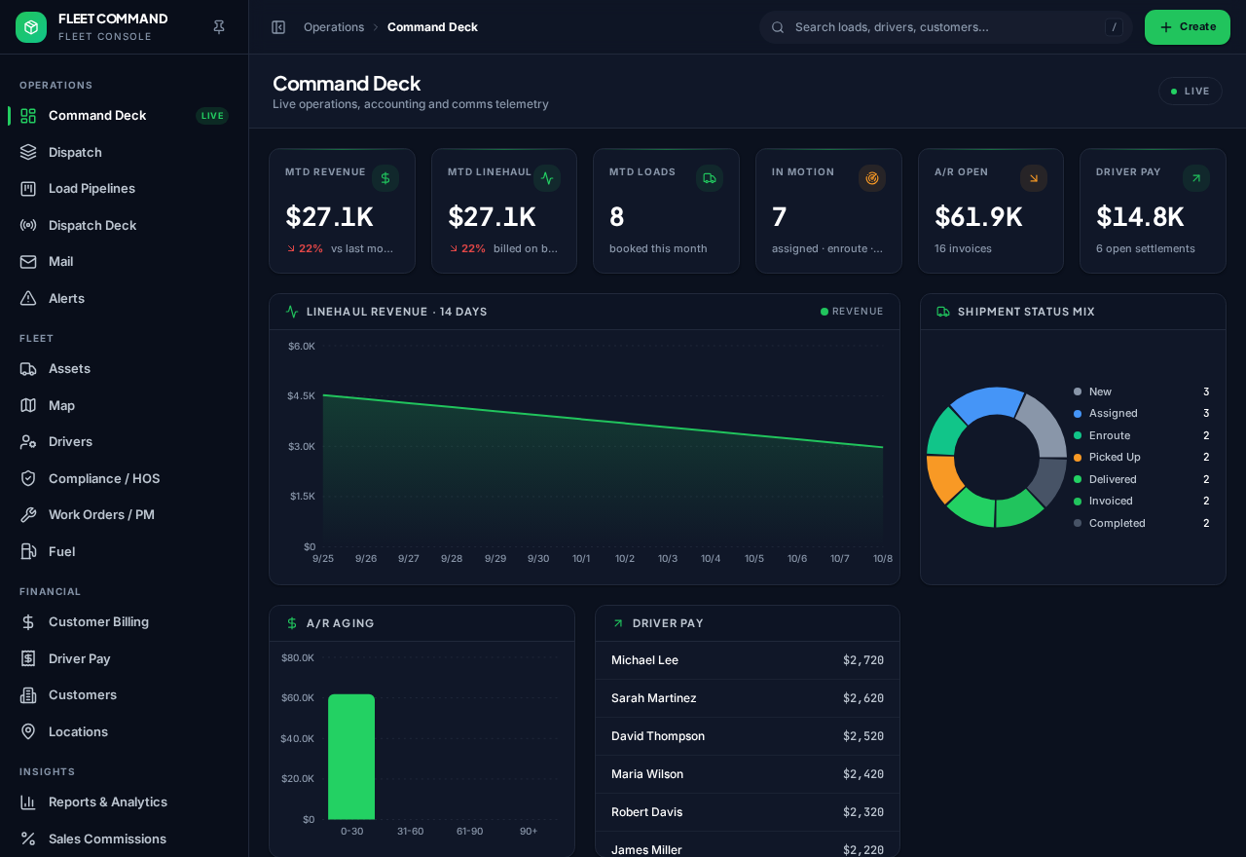The image size is (1246, 857).
Task: Click the Compliance / HOS shield icon
Action: (x=28, y=478)
